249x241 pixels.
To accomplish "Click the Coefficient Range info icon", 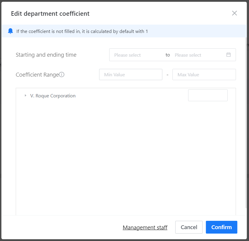I will [x=62, y=74].
